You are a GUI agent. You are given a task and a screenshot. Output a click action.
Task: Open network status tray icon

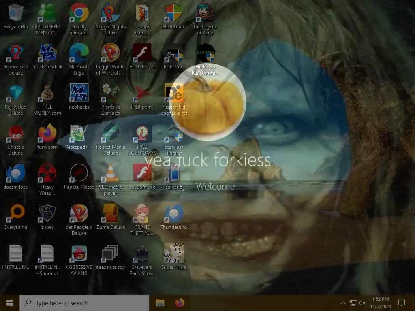[x=353, y=303]
